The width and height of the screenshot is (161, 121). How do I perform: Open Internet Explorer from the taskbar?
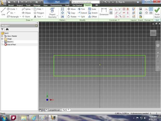33,117
